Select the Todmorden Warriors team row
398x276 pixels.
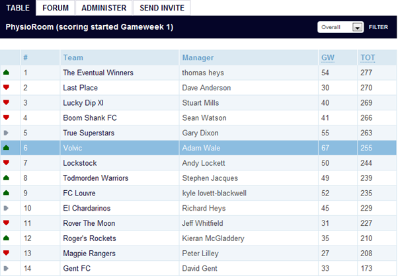(198, 178)
